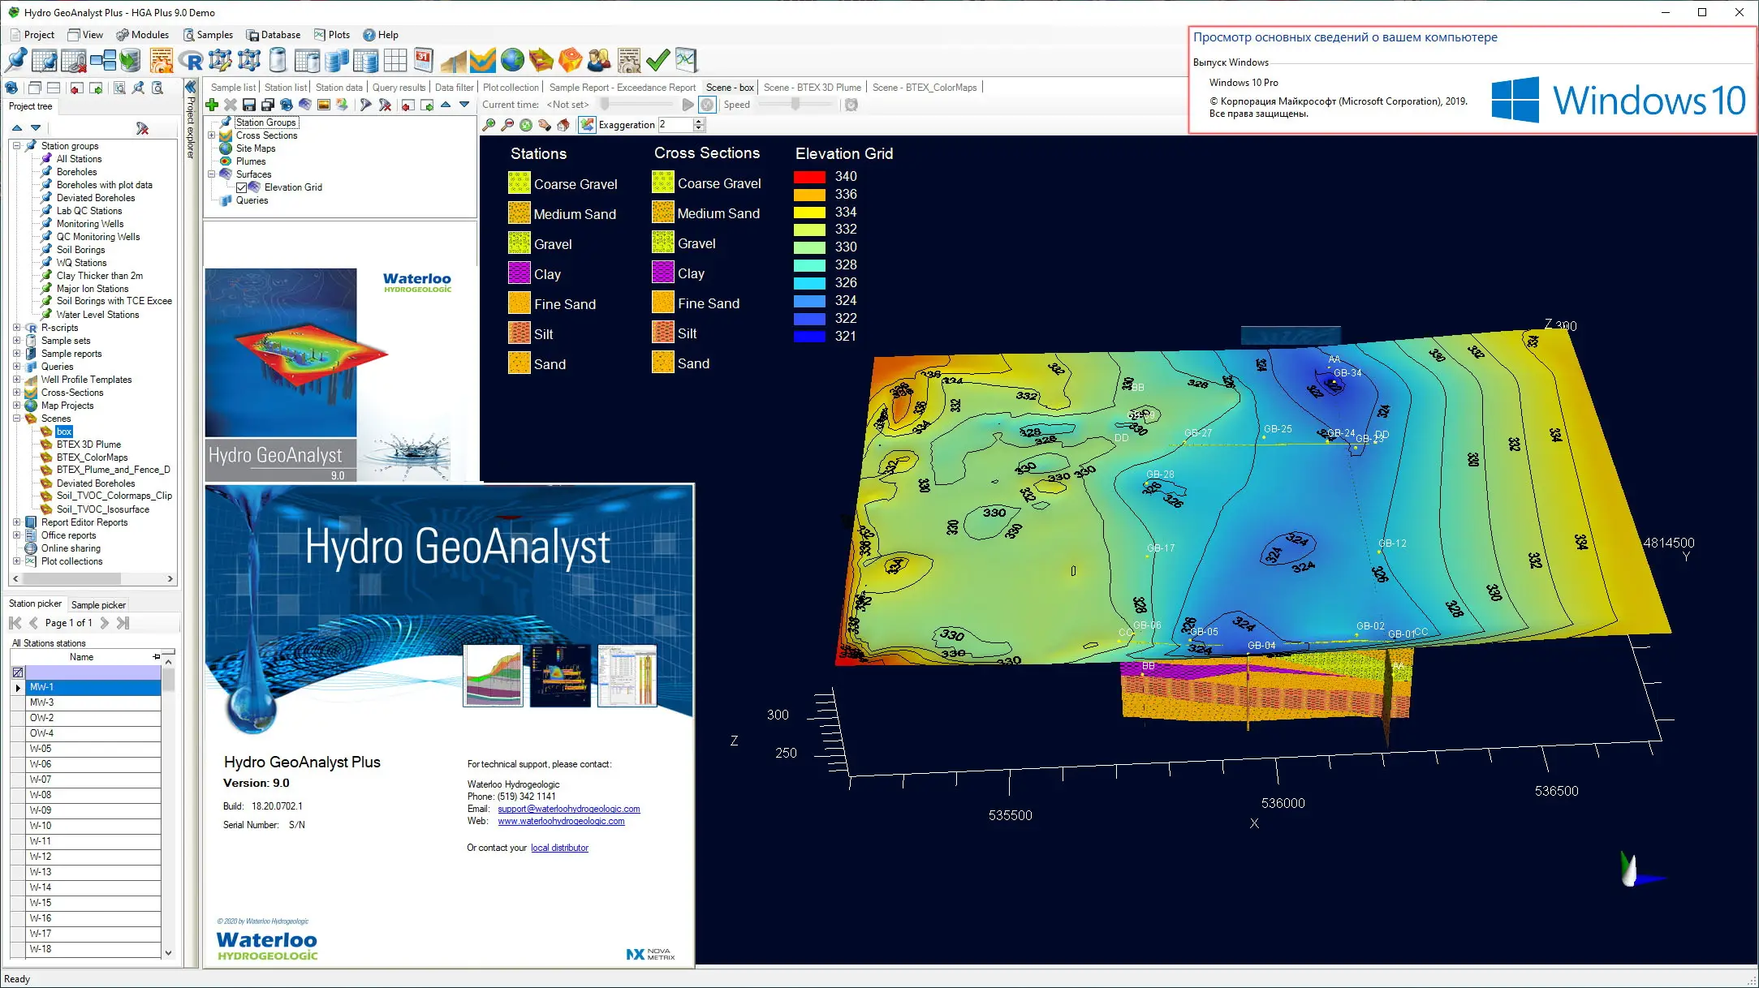Click the zoom out magnifier in scene toolbar
Screen dimensions: 1759x988
[507, 125]
